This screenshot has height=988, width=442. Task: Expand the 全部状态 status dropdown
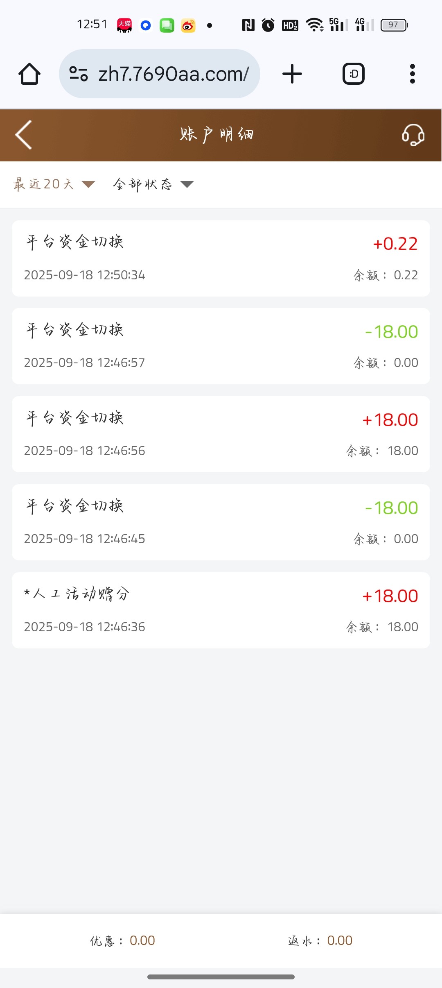coord(142,184)
